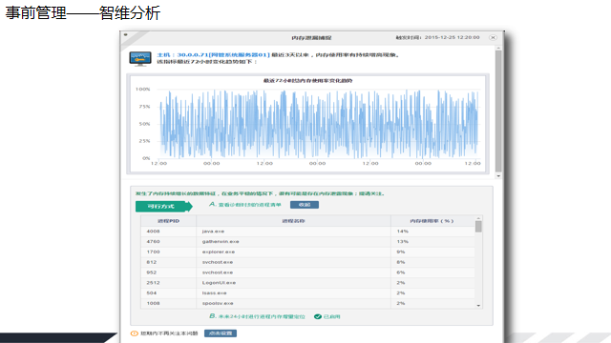Click the 13% memory usage value

(x=403, y=241)
